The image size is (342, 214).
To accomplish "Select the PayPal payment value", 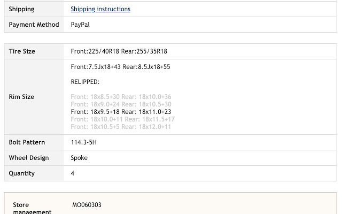I will tap(80, 25).
